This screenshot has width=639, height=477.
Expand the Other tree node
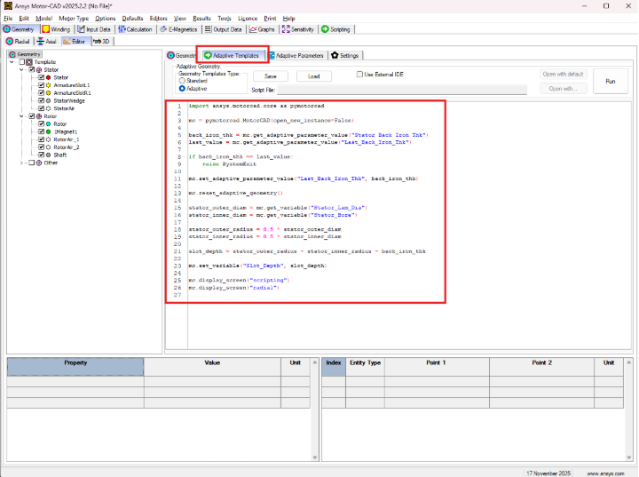tap(21, 163)
